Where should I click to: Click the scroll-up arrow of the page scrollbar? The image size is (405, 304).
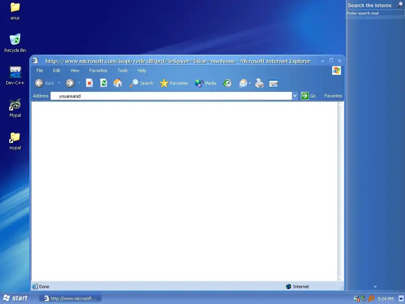coord(341,104)
